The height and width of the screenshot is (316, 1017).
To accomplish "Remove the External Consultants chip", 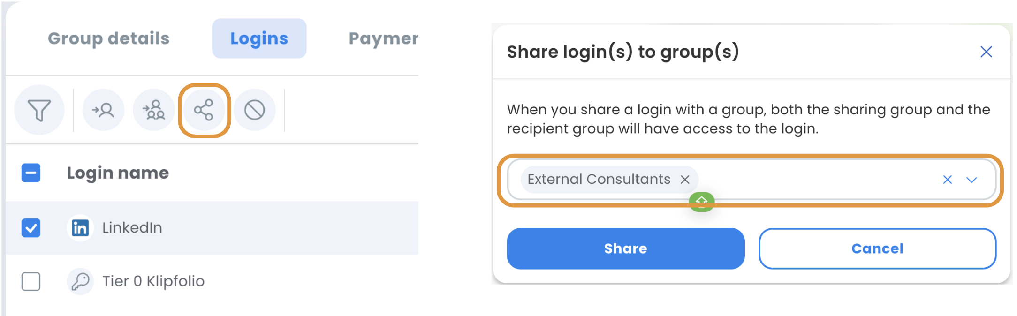I will [x=685, y=180].
